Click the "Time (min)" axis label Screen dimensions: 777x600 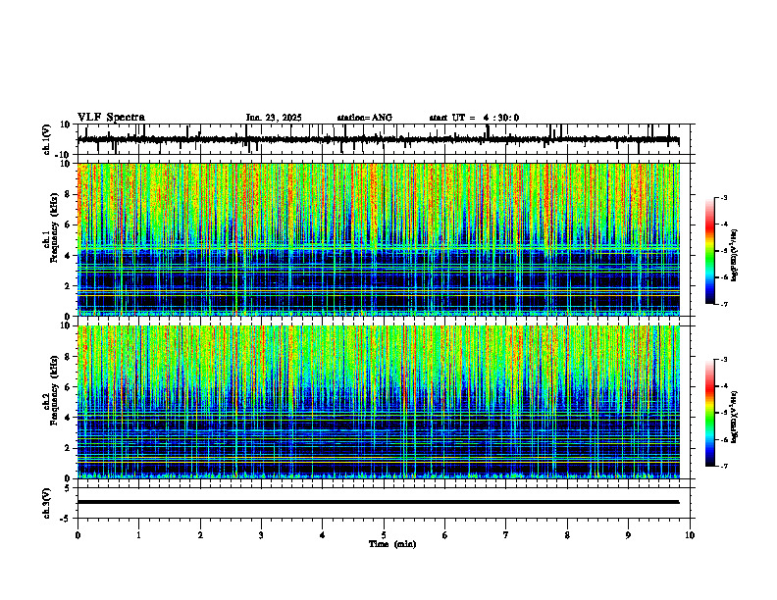pos(392,544)
